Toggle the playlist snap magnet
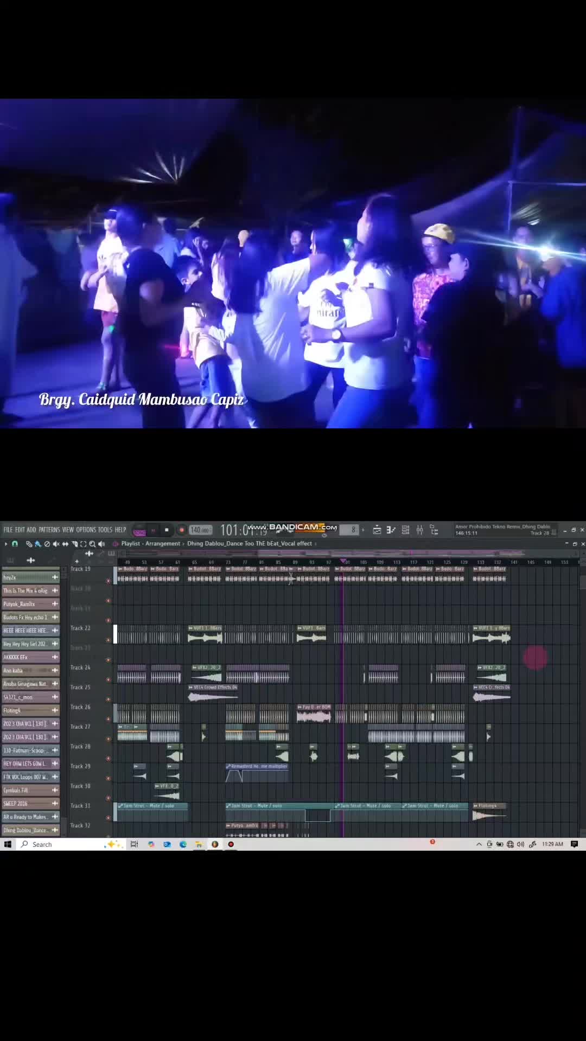The width and height of the screenshot is (586, 1041). pos(15,543)
